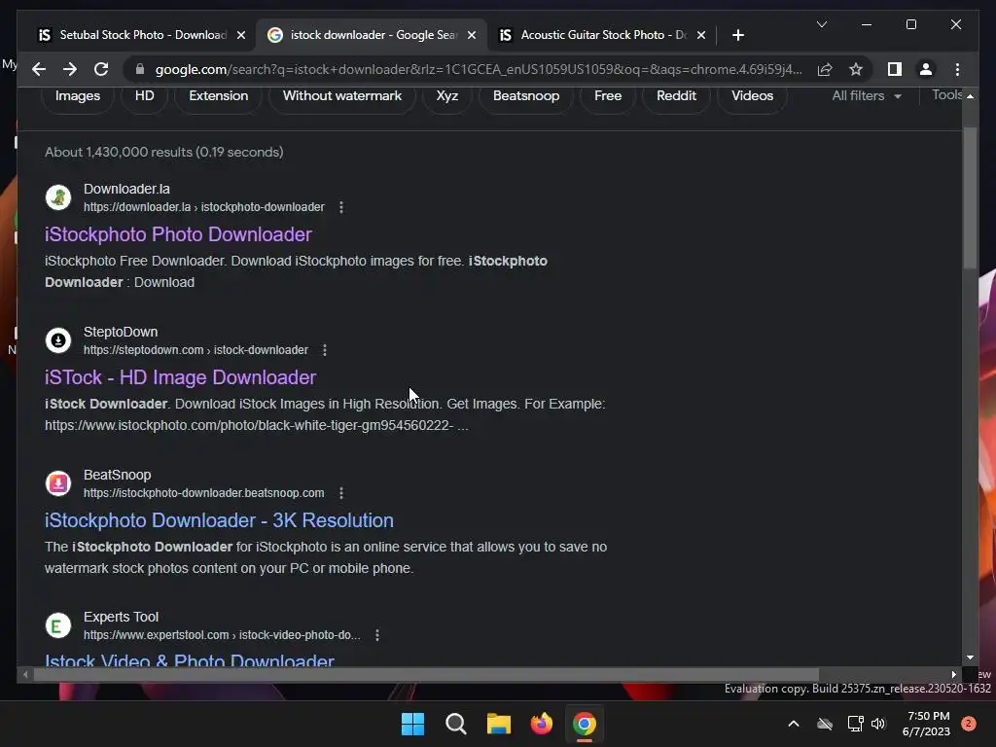Screen dimensions: 996x747
Task: Click the istockphoto-downloader.beatsnoop.com URL
Action: [x=204, y=493]
